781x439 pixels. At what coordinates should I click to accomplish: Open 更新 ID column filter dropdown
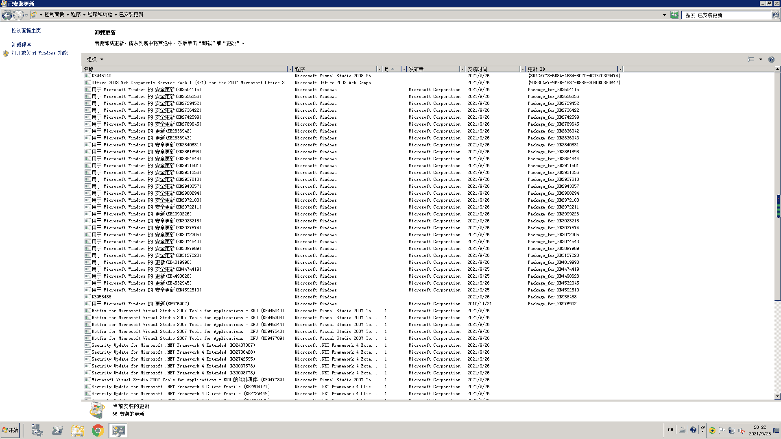(x=620, y=69)
